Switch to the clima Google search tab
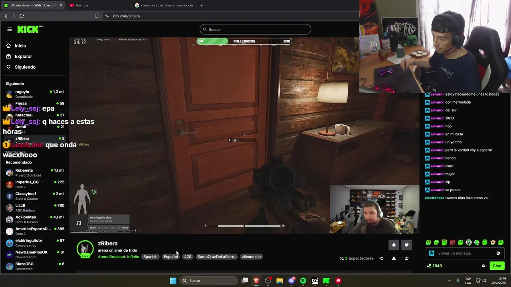The image size is (511, 287). (x=164, y=5)
